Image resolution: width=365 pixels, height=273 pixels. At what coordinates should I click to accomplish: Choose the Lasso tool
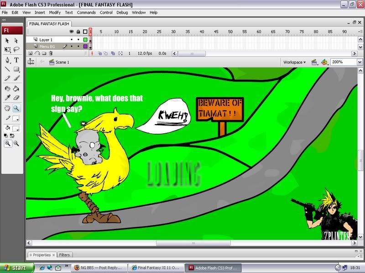16,50
